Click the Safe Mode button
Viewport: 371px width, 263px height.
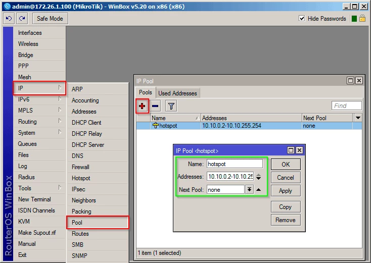(50, 19)
